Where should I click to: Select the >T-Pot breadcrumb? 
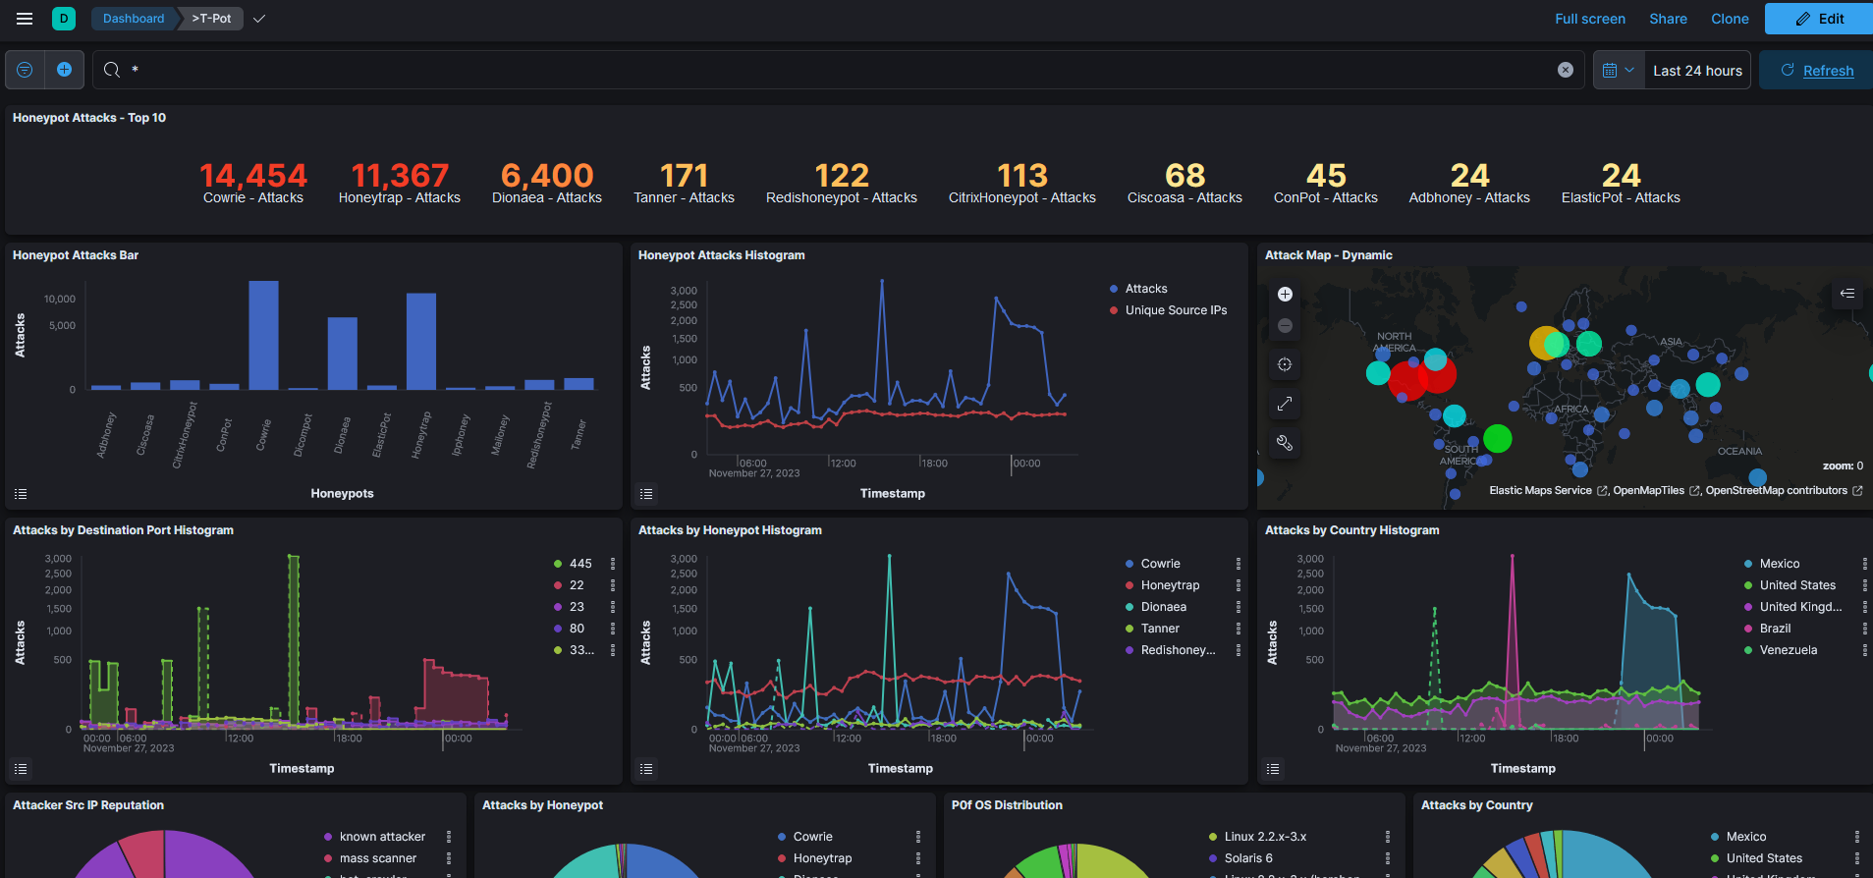tap(211, 19)
